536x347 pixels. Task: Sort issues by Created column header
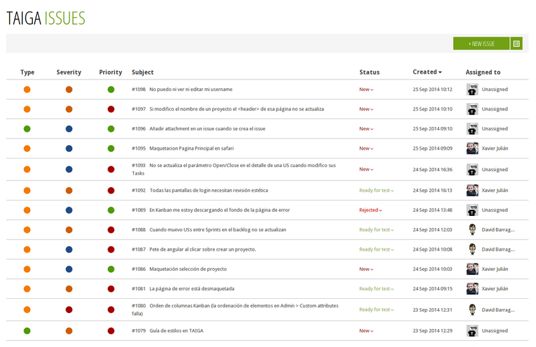(x=427, y=72)
